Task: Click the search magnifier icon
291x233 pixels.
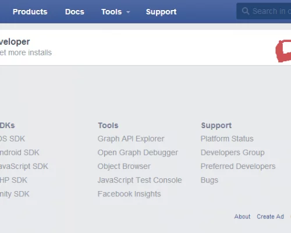Action: click(x=246, y=11)
